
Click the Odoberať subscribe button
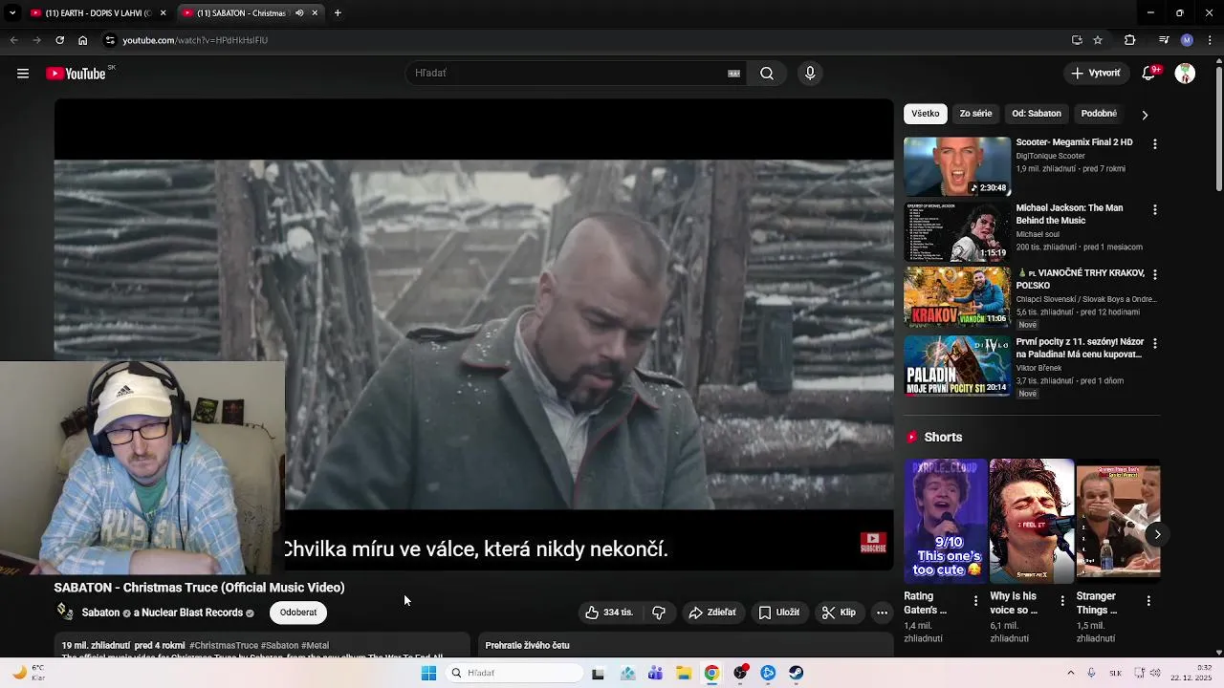coord(298,613)
